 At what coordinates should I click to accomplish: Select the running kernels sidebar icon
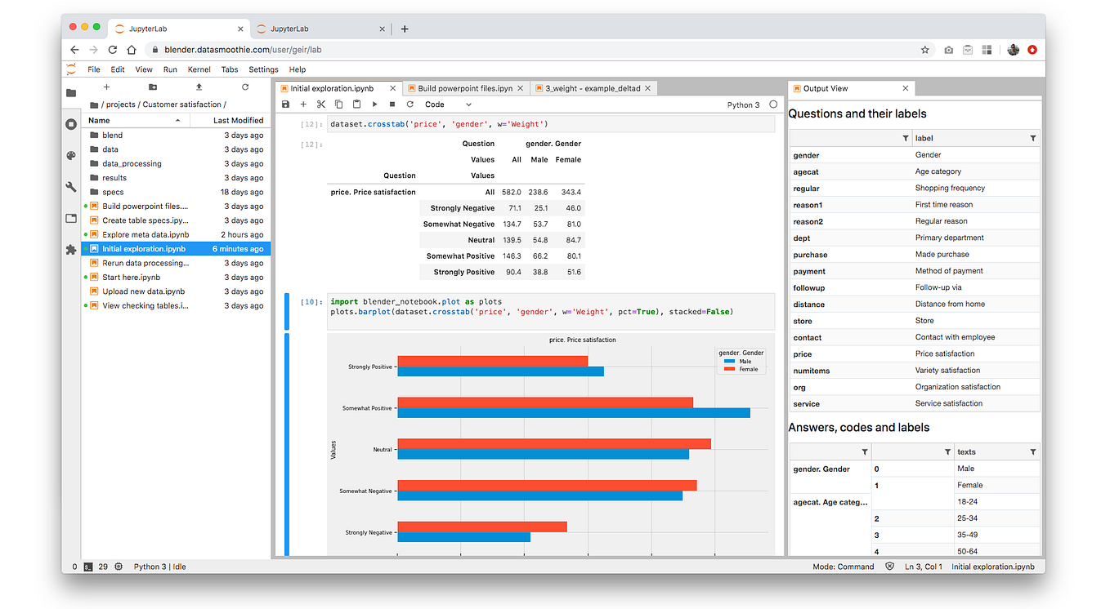click(x=71, y=123)
